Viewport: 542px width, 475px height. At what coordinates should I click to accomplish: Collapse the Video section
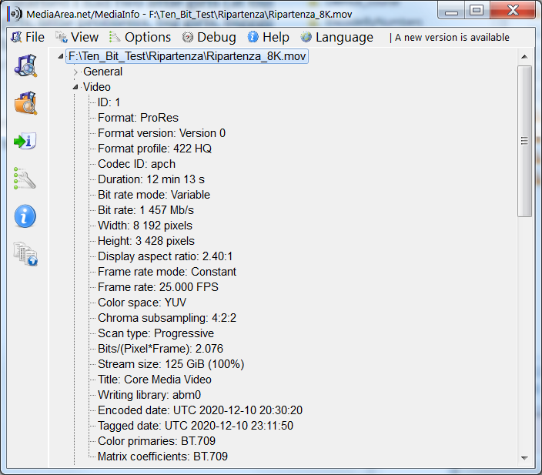pyautogui.click(x=75, y=87)
